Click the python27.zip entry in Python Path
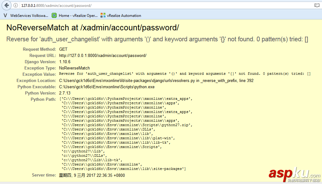322x184 pixels. tap(127, 125)
